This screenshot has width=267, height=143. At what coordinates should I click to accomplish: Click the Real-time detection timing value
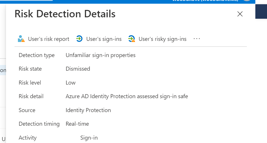point(77,124)
